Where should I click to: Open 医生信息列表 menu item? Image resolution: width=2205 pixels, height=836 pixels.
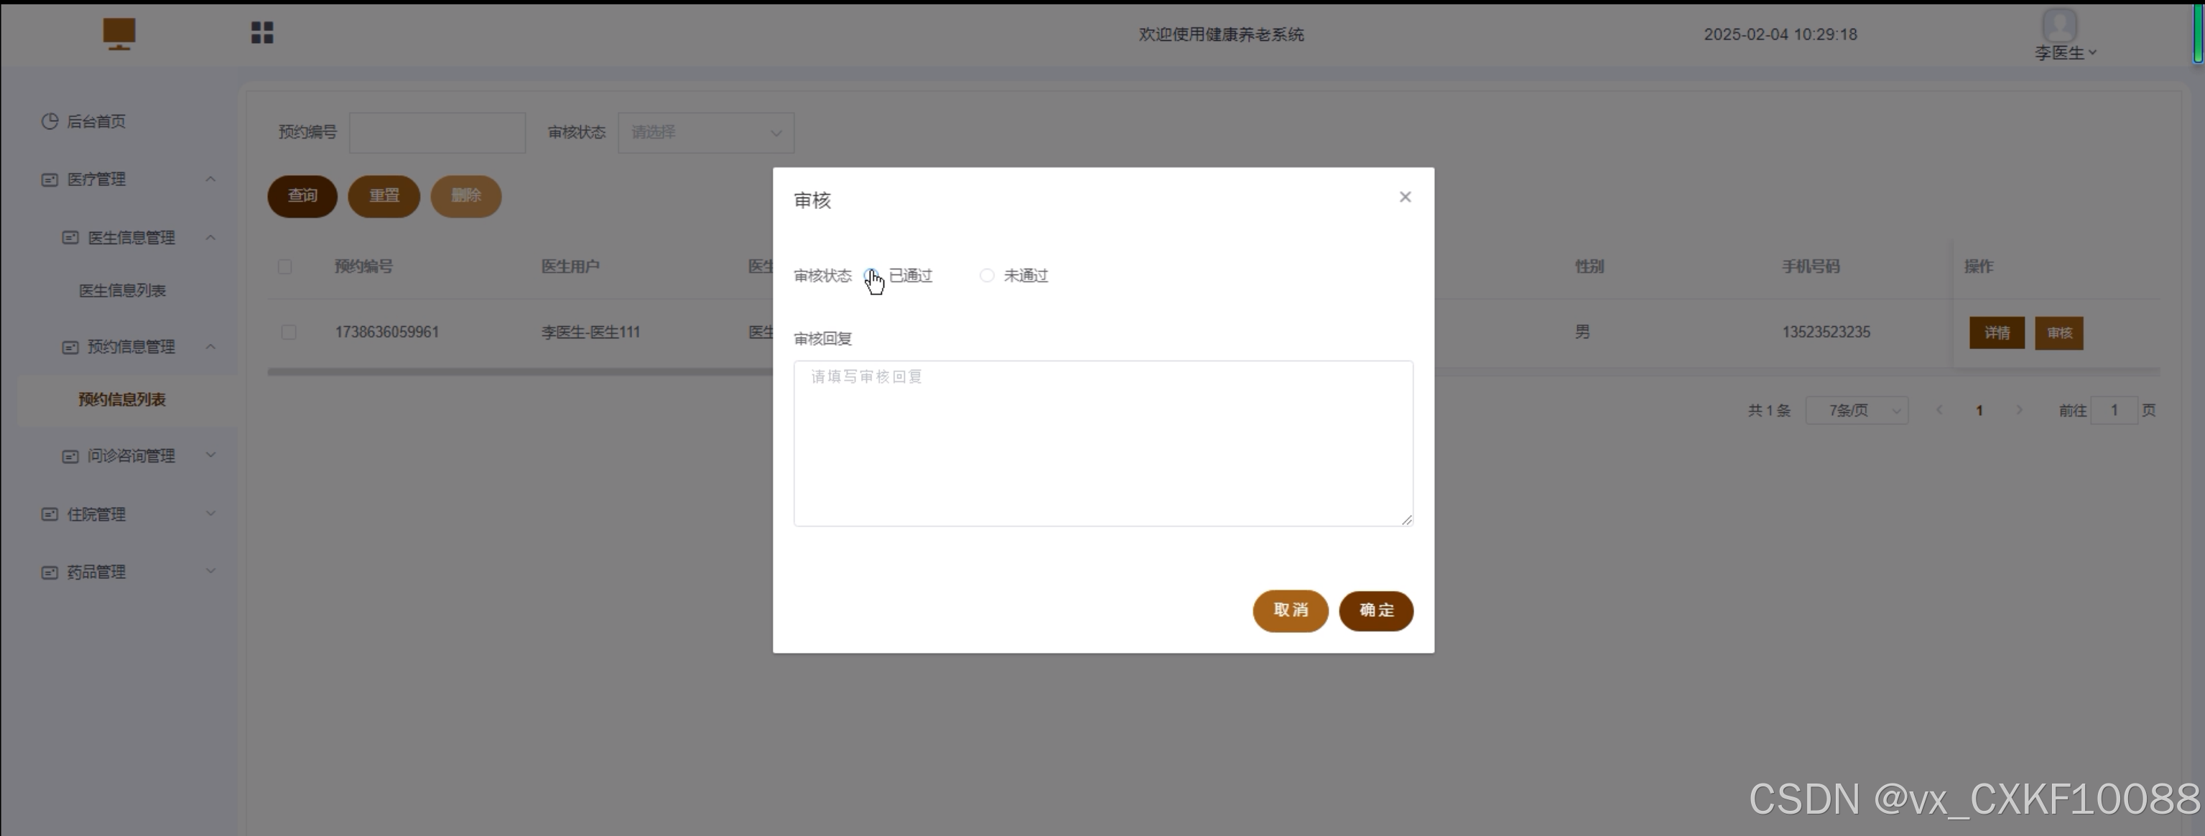point(122,291)
